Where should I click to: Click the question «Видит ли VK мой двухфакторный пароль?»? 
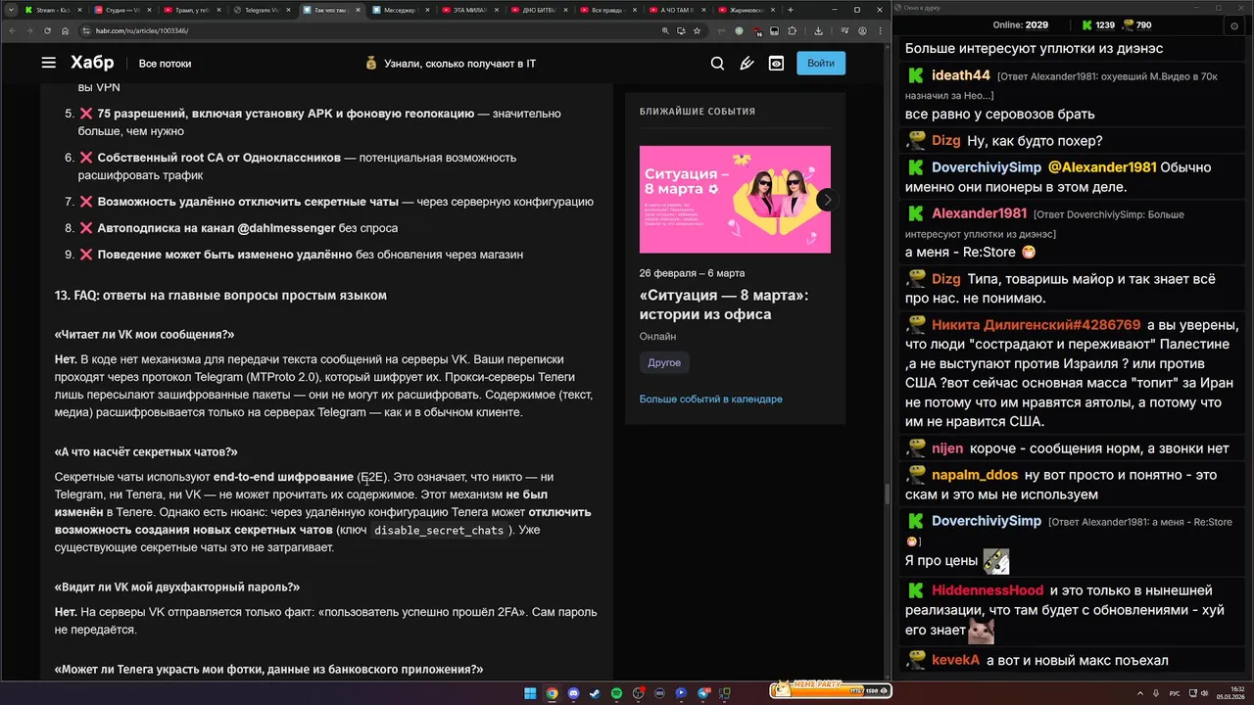click(177, 587)
